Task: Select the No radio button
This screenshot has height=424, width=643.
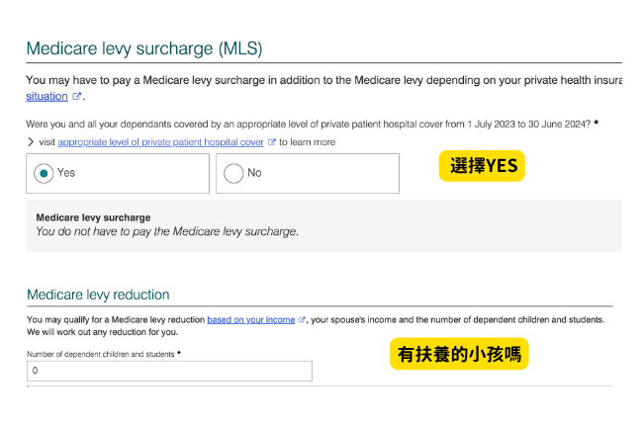Action: click(x=233, y=173)
